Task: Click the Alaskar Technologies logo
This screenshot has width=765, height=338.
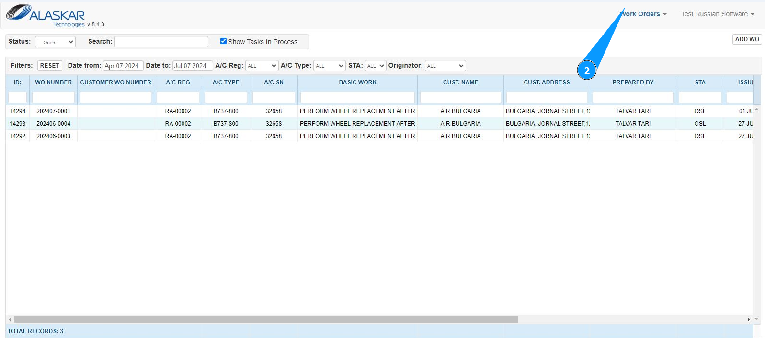Action: [x=46, y=15]
